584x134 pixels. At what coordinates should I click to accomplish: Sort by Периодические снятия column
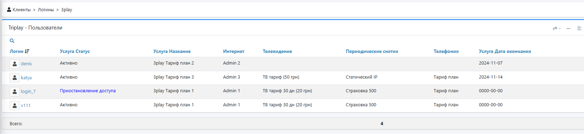coord(372,51)
